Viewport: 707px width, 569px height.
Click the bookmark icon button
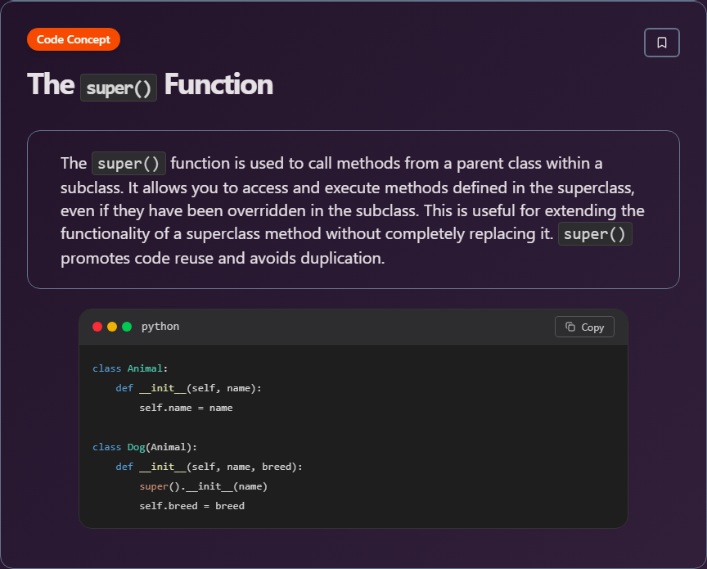point(661,43)
